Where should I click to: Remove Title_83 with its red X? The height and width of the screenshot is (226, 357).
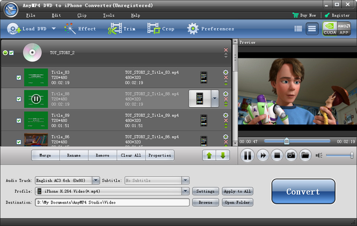pos(226,78)
